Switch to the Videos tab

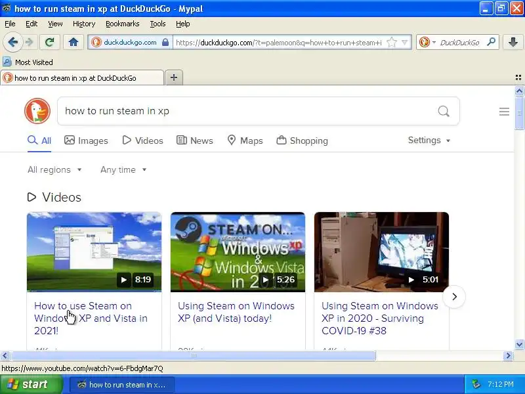pyautogui.click(x=142, y=141)
